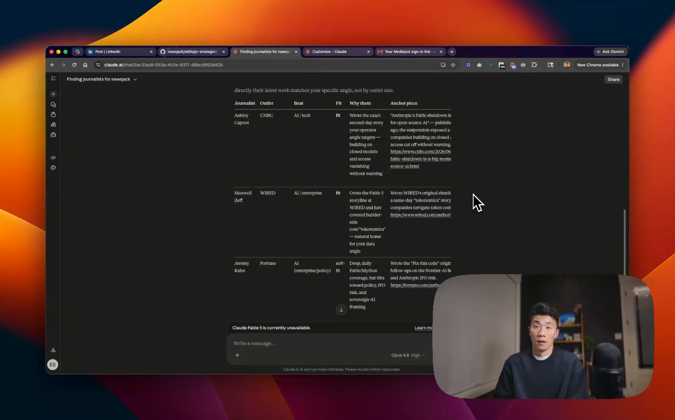Switch to the Customize - Claude tab

coord(337,52)
